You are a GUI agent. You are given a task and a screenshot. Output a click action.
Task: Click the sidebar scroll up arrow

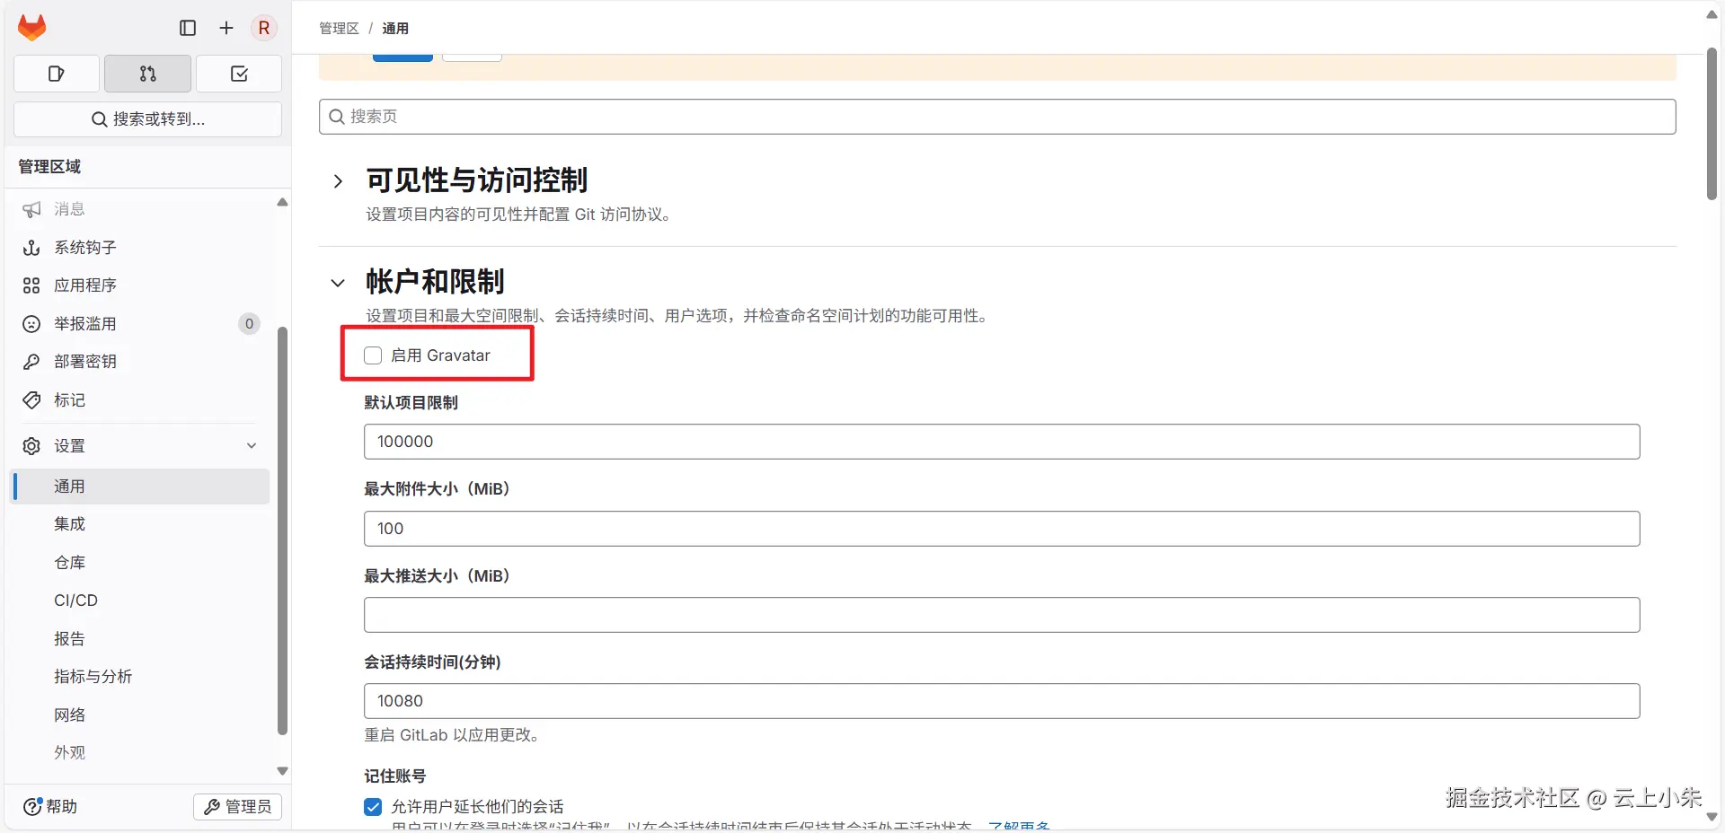282,203
